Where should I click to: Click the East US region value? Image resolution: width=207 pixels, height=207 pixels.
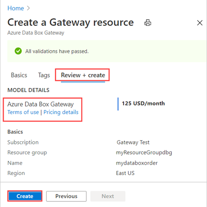point(125,173)
